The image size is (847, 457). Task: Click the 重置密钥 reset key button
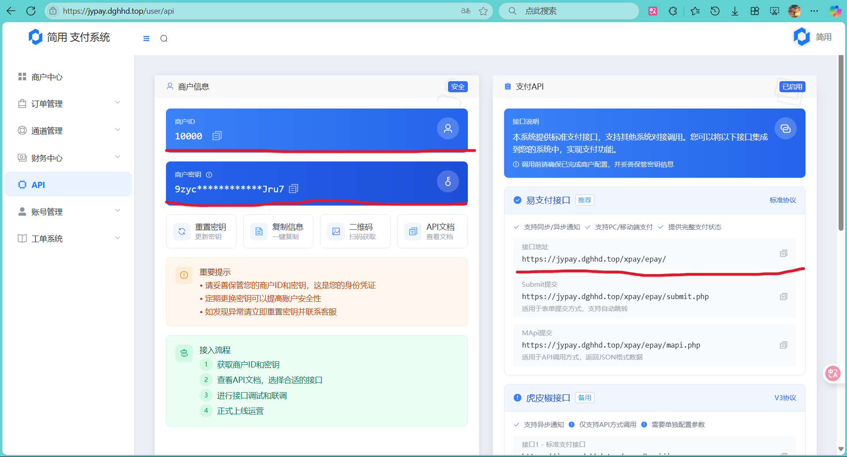(x=201, y=231)
